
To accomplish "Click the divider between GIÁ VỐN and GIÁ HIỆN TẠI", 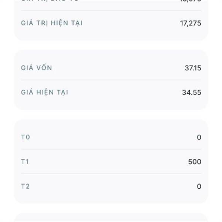I will (x=111, y=80).
